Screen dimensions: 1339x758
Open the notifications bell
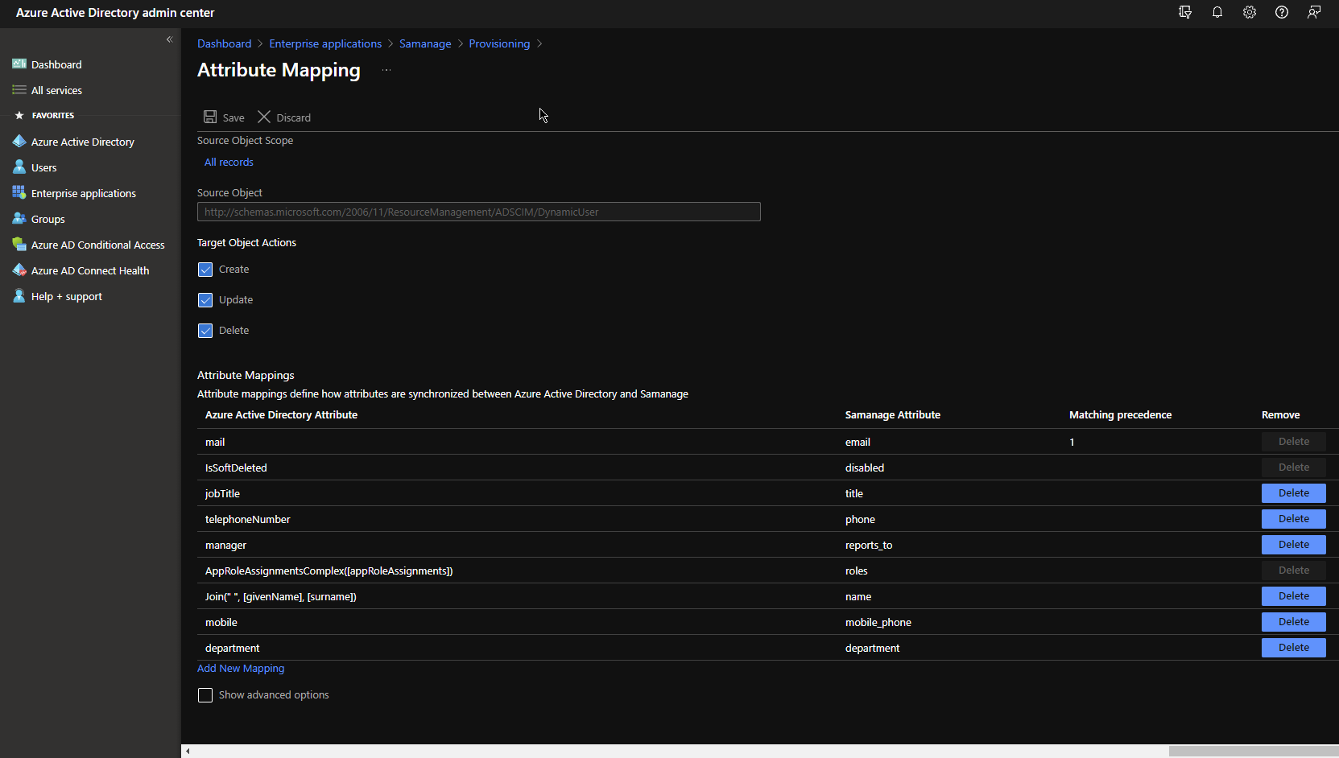(1217, 12)
